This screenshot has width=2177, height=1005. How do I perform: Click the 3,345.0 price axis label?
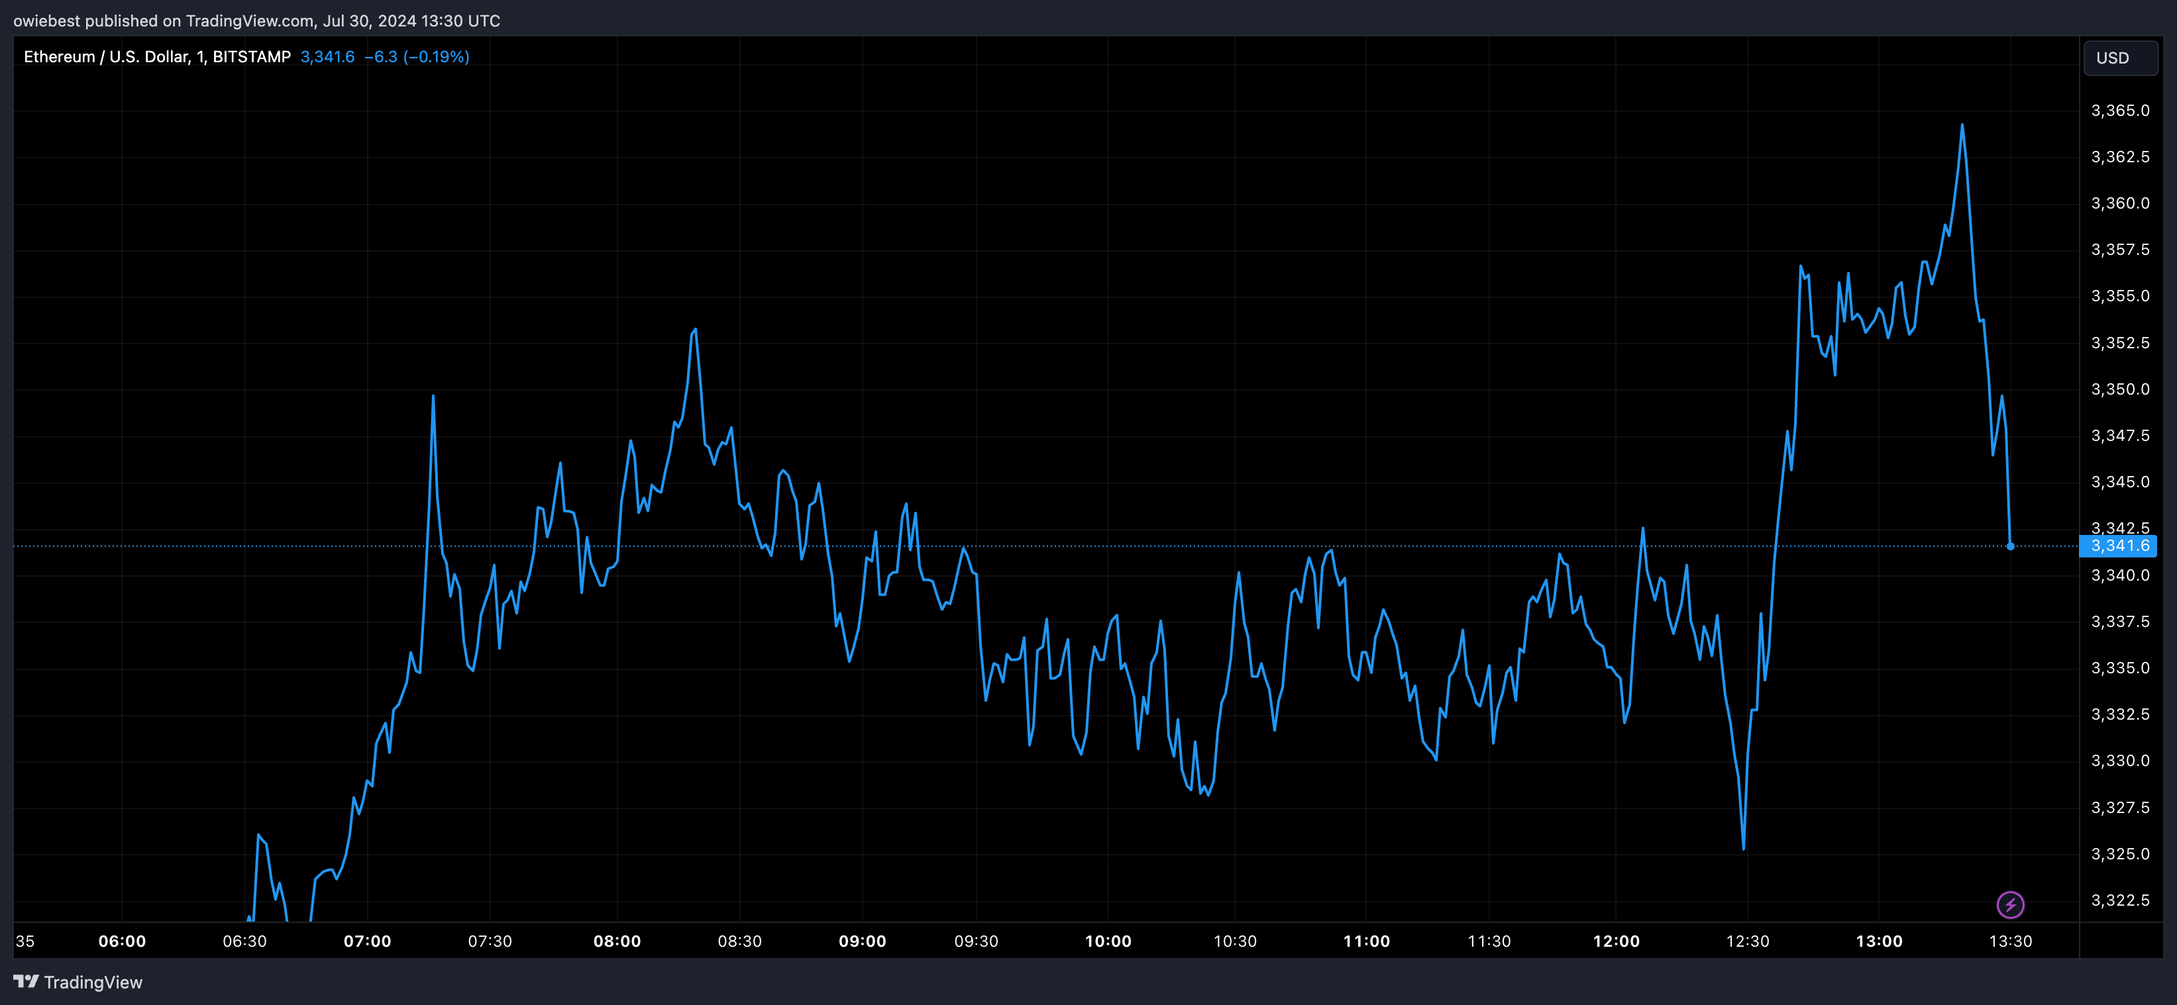pyautogui.click(x=2119, y=482)
